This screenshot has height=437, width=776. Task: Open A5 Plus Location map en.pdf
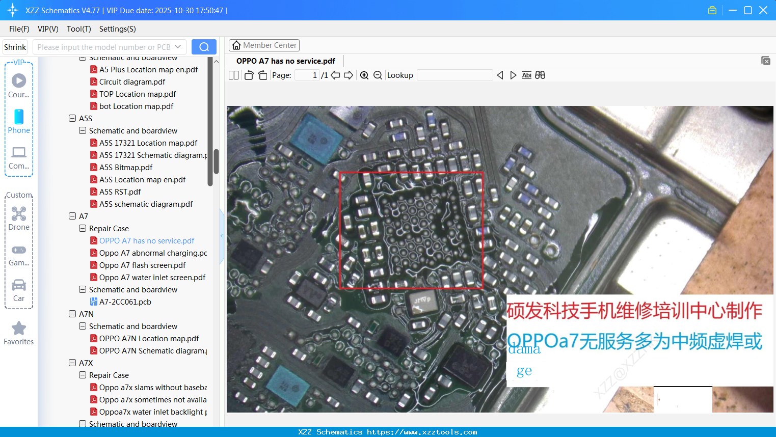[x=148, y=69]
